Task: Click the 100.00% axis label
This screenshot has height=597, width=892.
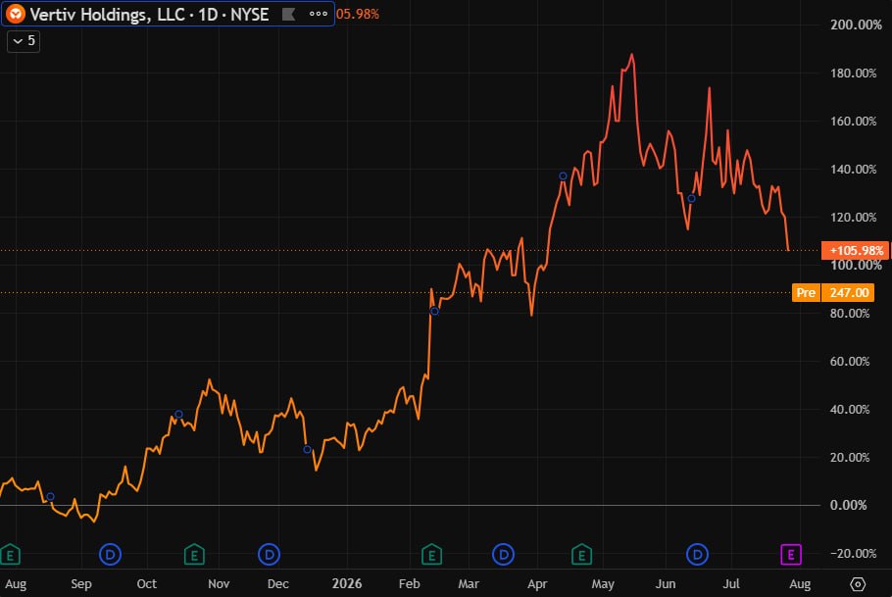Action: 856,266
